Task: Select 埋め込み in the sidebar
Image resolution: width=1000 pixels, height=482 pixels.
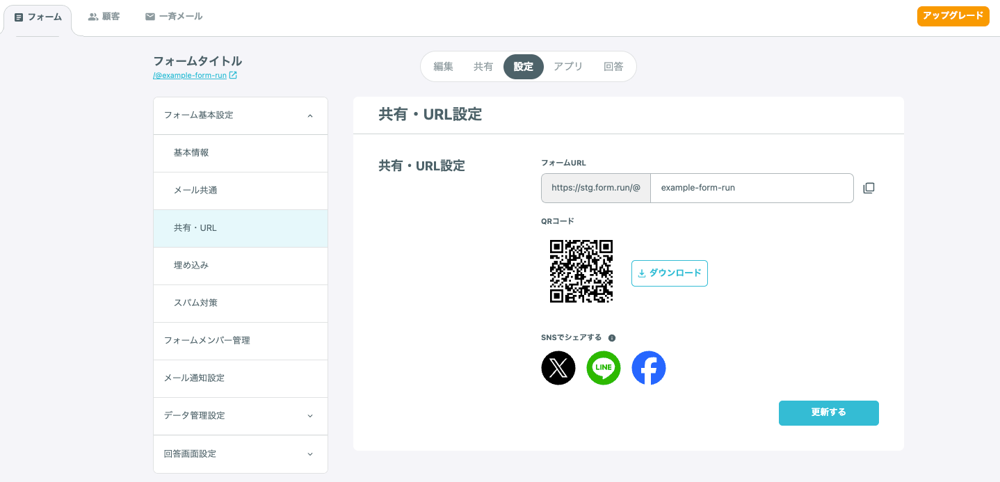Action: [241, 266]
